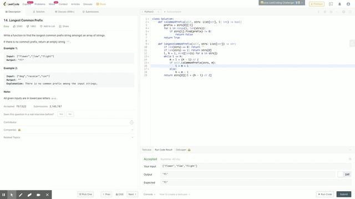Toggle the Autocomplete option
355x199 pixels.
(x=173, y=12)
